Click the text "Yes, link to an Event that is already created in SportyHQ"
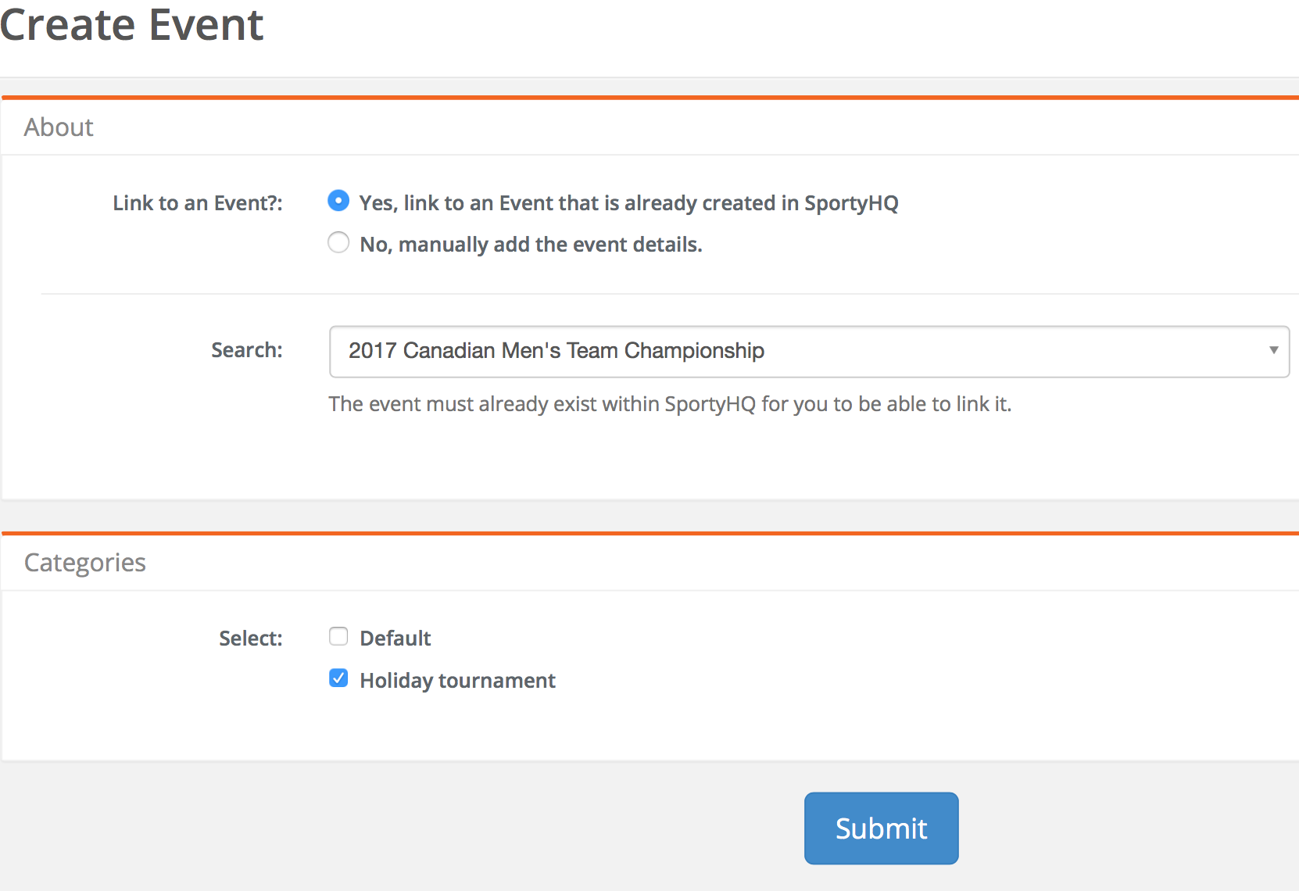This screenshot has height=891, width=1299. 628,203
